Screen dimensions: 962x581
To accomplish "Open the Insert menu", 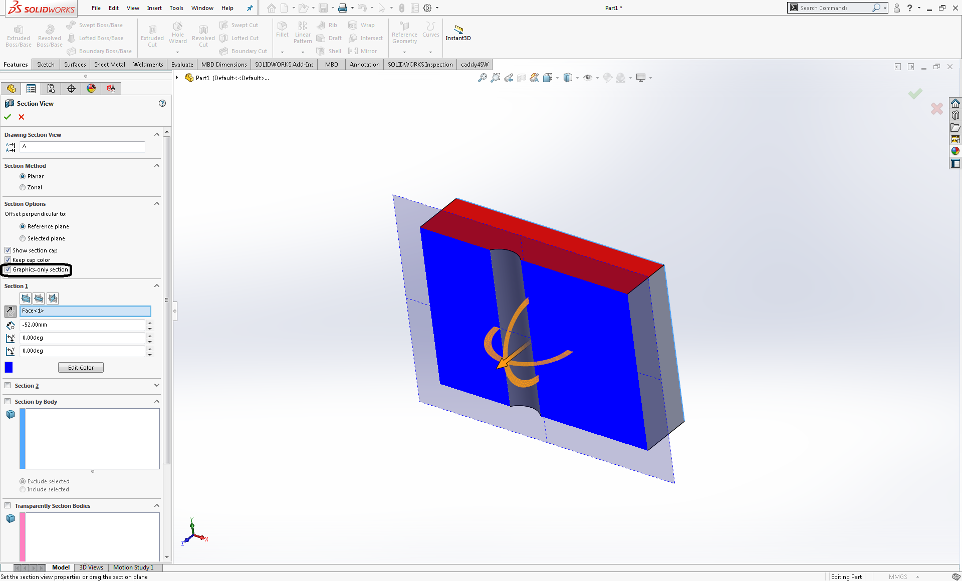I will (x=154, y=8).
